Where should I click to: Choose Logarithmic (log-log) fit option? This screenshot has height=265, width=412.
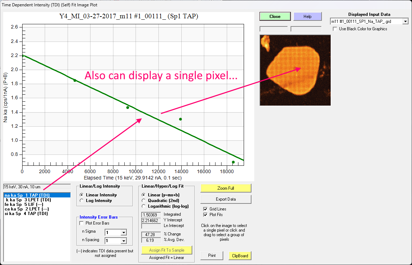[144, 206]
